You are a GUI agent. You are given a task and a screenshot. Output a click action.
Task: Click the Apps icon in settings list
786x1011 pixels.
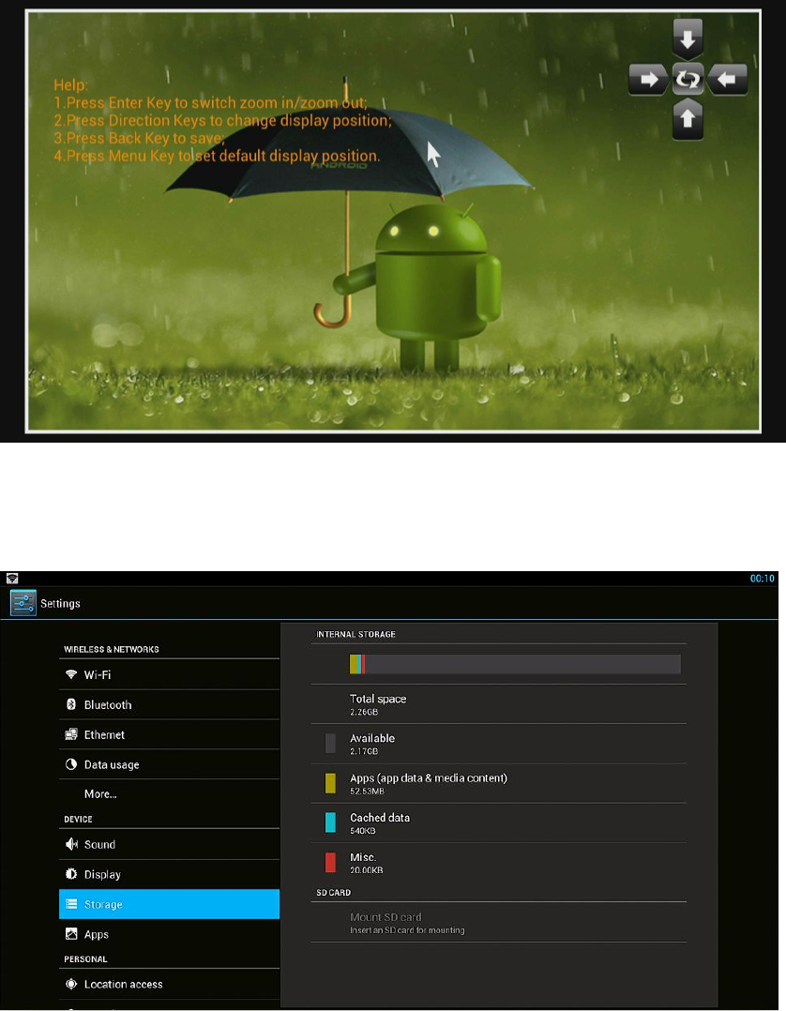71,934
